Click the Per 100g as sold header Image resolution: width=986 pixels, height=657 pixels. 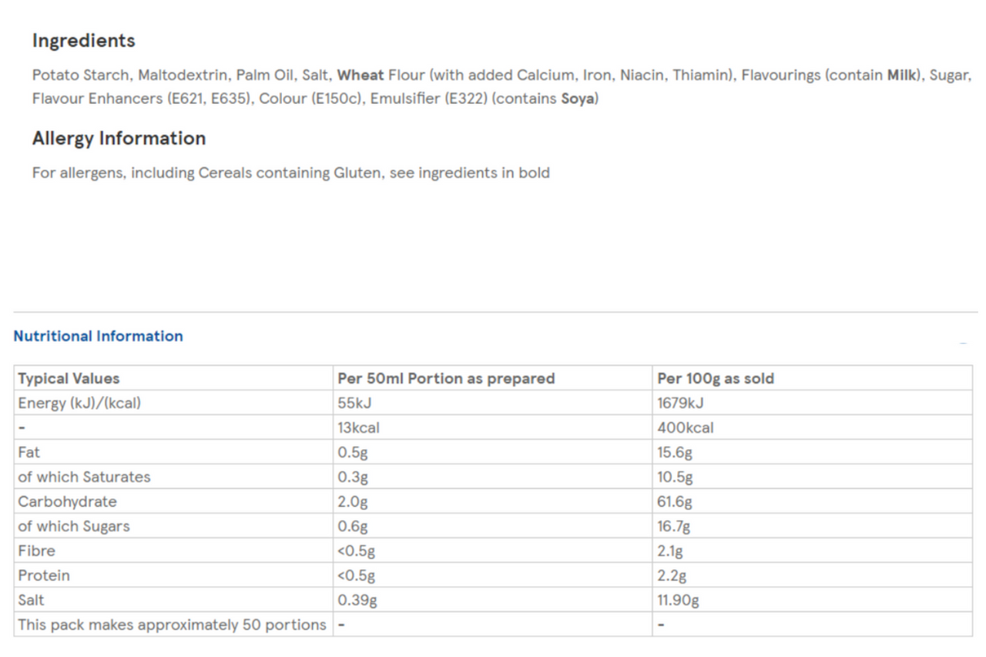[715, 378]
